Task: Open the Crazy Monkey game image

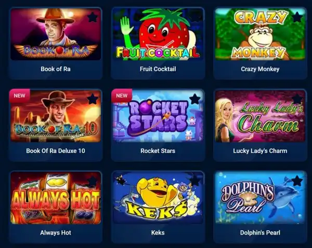Action: click(x=260, y=34)
